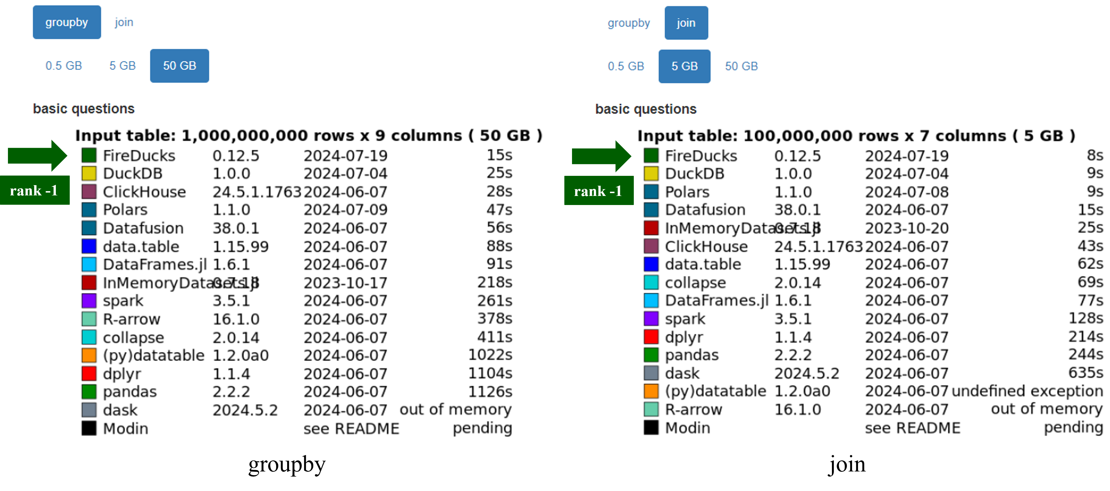Click the Polars teal legend square
Viewport: 1110px width, 491px height.
[89, 210]
